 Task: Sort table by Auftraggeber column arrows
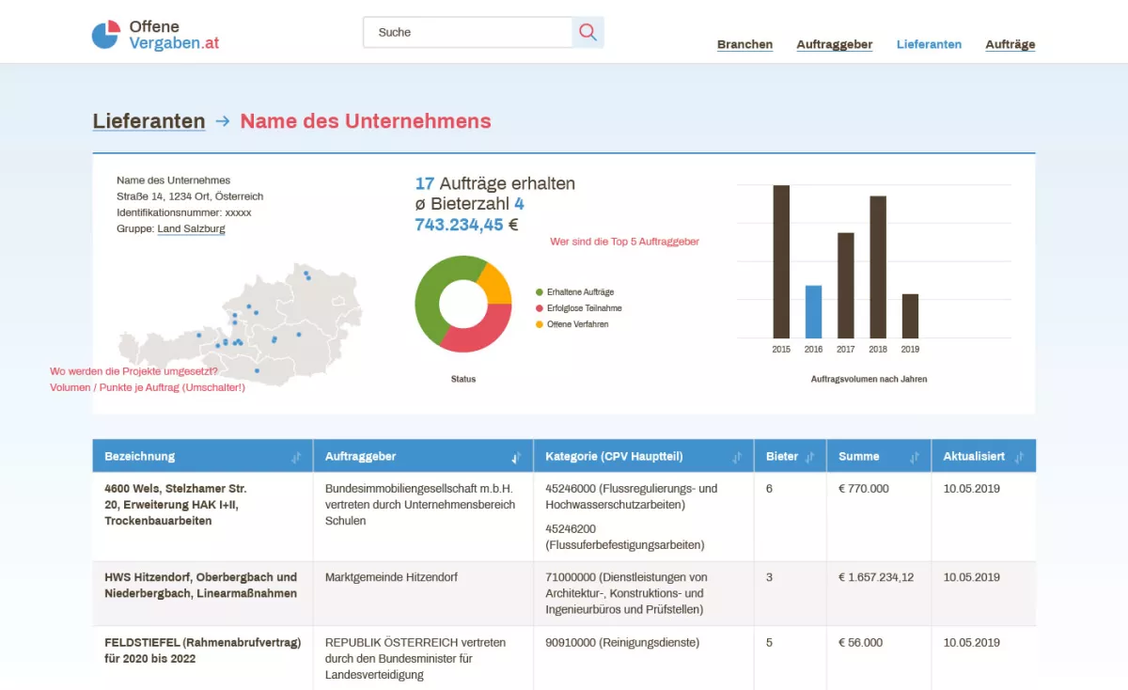[x=516, y=457]
